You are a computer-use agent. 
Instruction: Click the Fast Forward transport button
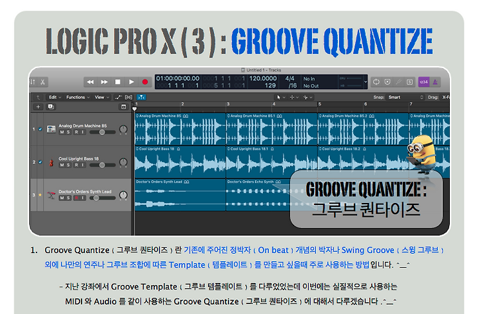click(105, 82)
